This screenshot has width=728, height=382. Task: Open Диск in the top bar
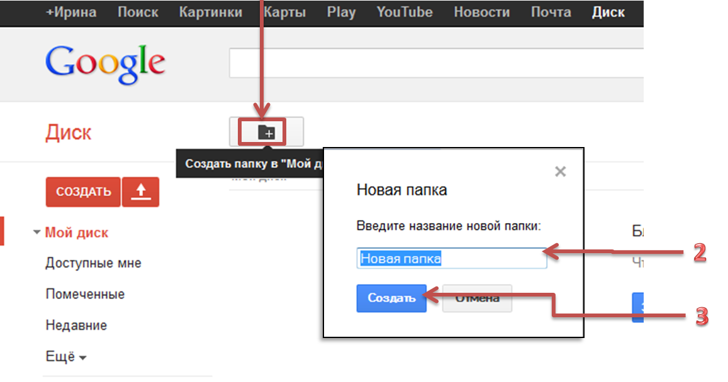click(608, 12)
